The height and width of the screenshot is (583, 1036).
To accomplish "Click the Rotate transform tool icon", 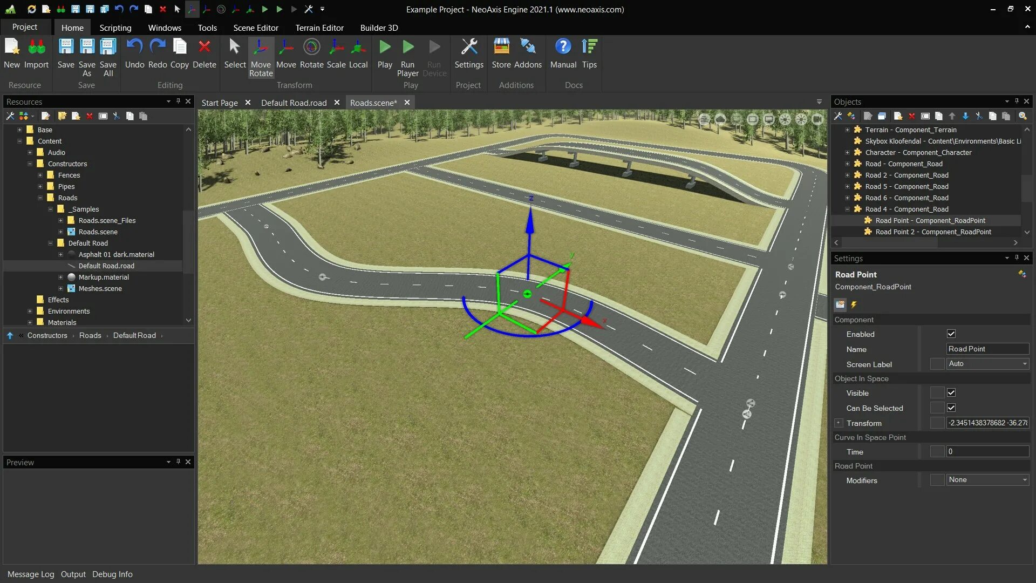I will [311, 48].
